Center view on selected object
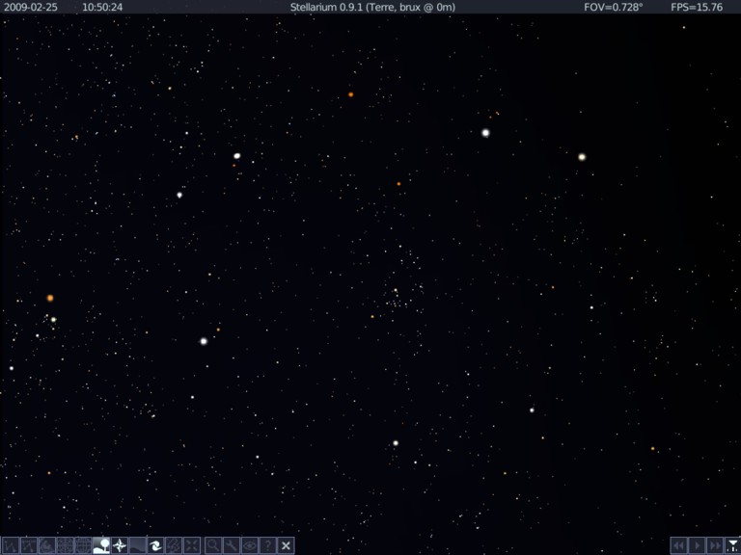The height and width of the screenshot is (555, 741). click(x=192, y=546)
